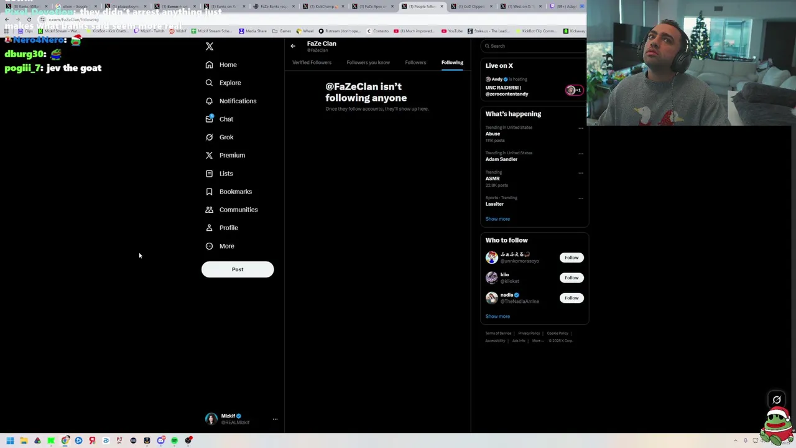Viewport: 796px width, 448px height.
Task: Open options for Lassiter trend
Action: pos(581,198)
